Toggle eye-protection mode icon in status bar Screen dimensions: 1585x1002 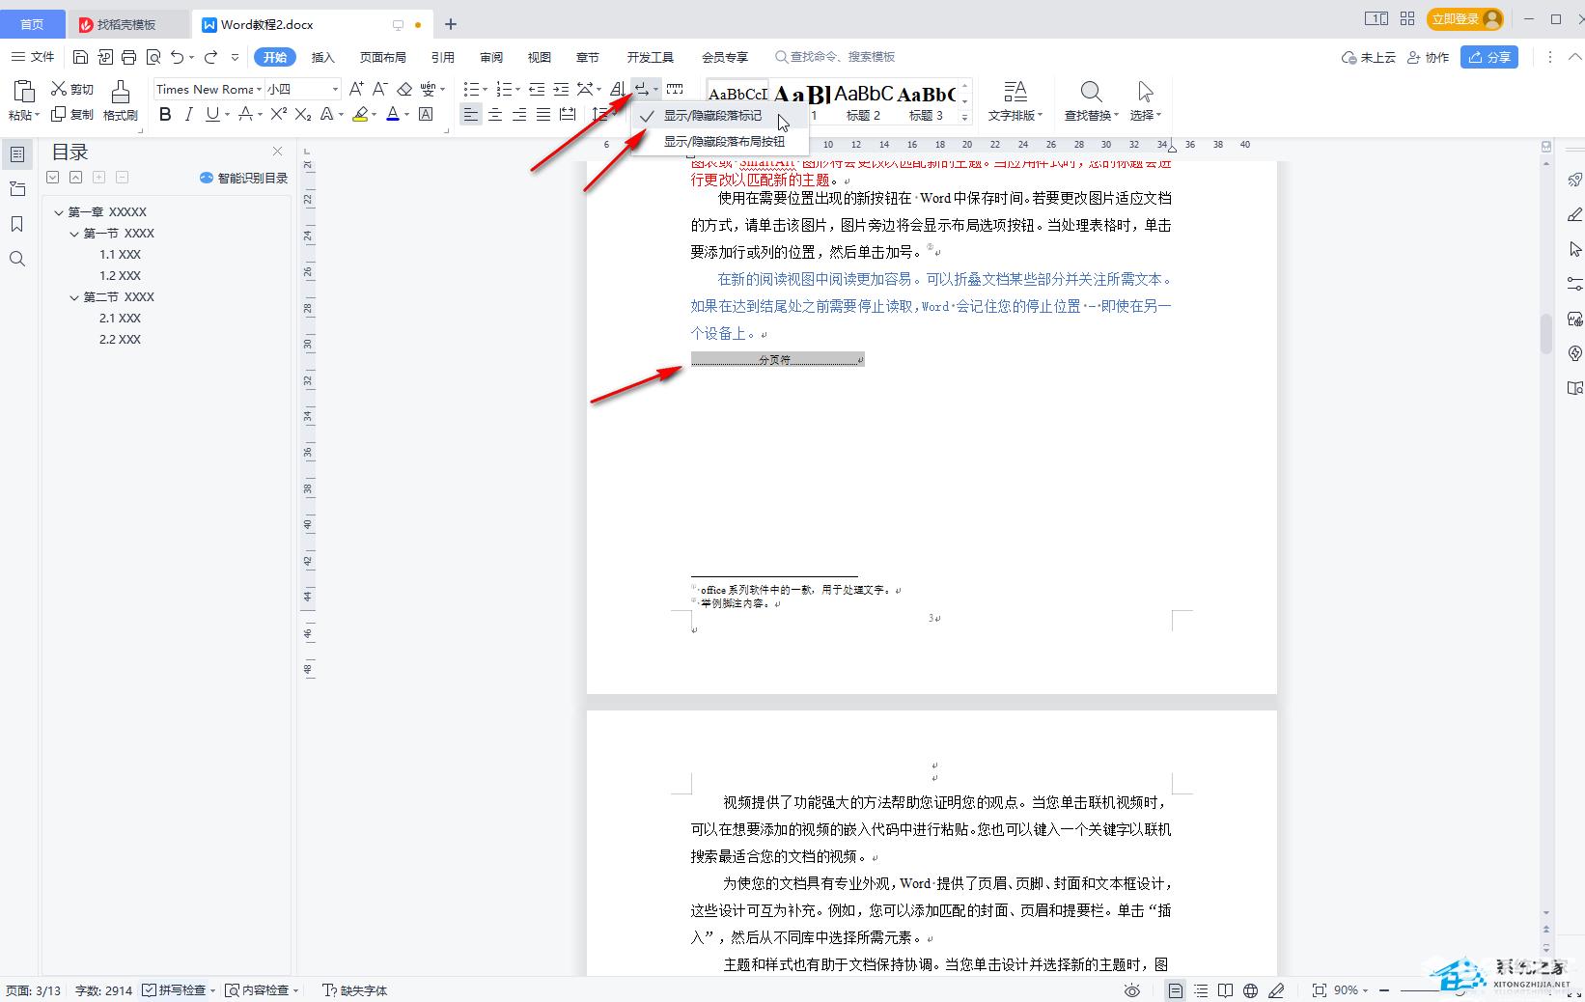click(x=1132, y=990)
